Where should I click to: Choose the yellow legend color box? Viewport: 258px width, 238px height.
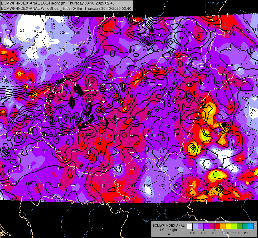tap(228, 226)
